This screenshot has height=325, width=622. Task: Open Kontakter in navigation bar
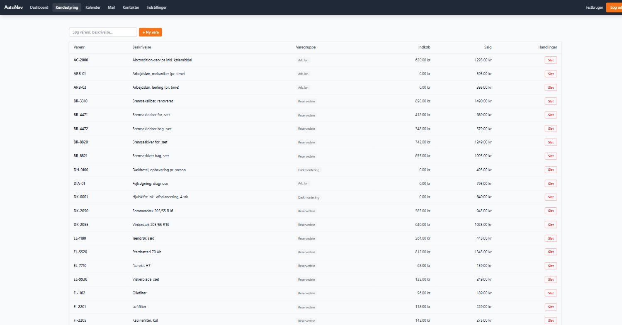pos(131,7)
